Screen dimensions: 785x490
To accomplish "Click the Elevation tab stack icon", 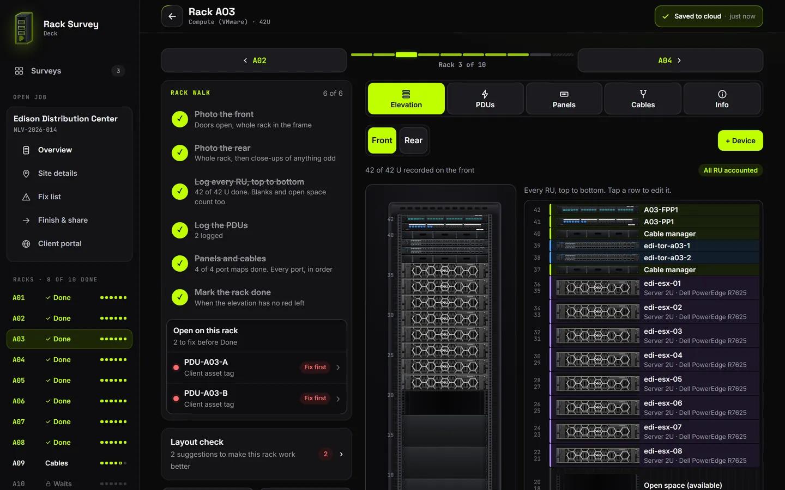I will coord(406,94).
